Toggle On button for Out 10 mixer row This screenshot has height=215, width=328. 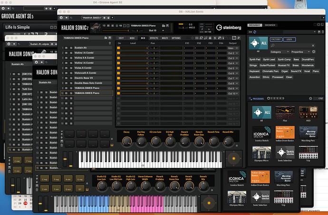[x=118, y=93]
